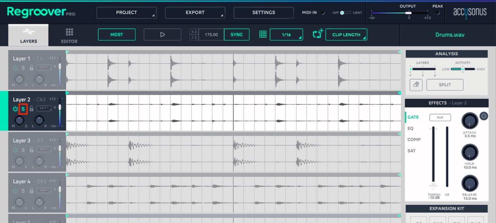
Task: Unlock Layer 1 with the padlock icon
Action: coord(31,68)
